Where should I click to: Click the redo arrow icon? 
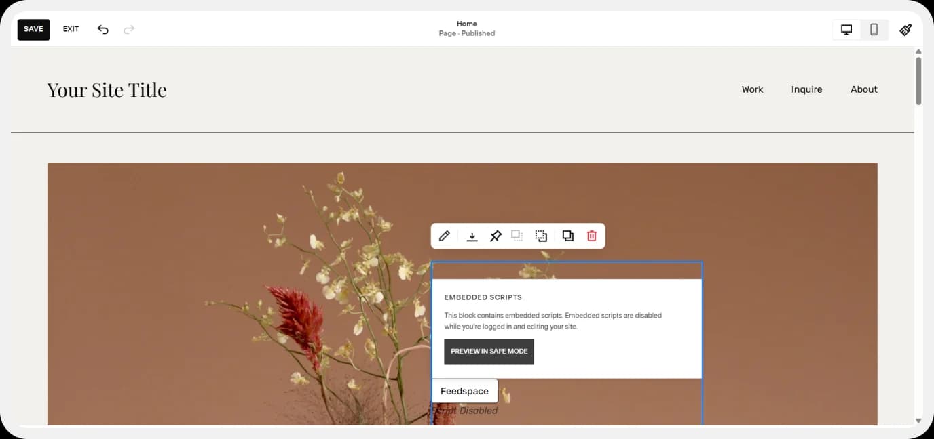128,30
